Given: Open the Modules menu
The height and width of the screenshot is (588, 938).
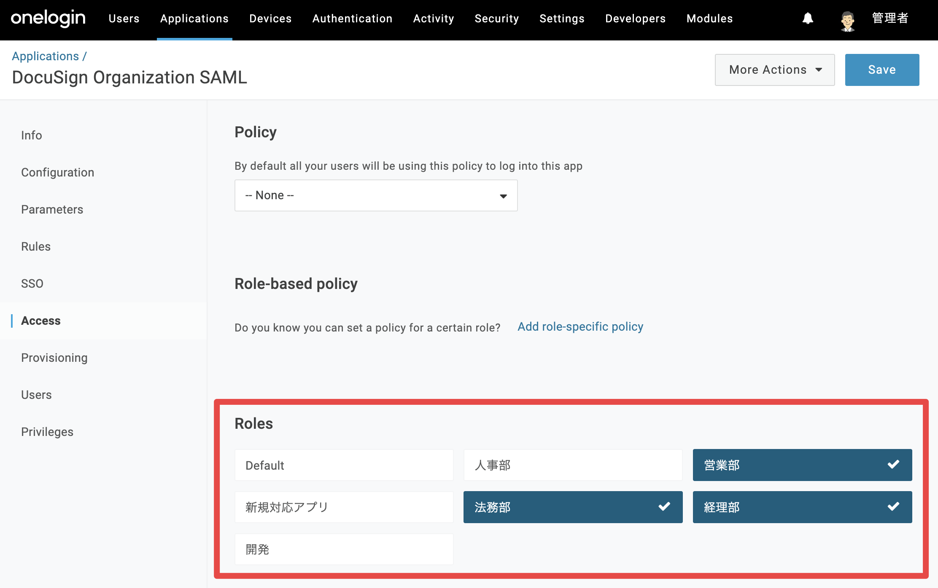Looking at the screenshot, I should [709, 19].
